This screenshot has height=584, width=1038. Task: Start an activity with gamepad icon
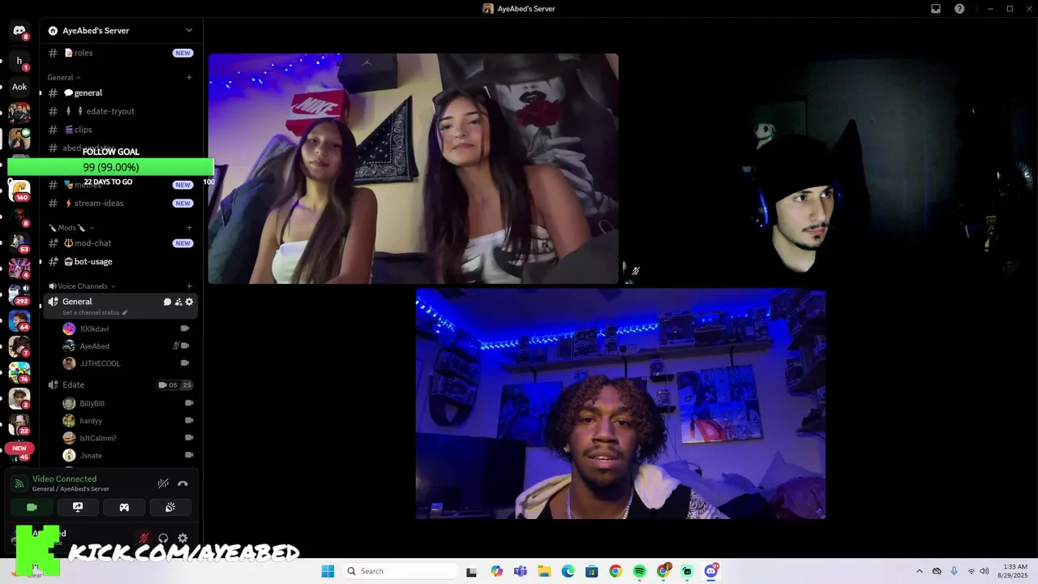pyautogui.click(x=124, y=507)
